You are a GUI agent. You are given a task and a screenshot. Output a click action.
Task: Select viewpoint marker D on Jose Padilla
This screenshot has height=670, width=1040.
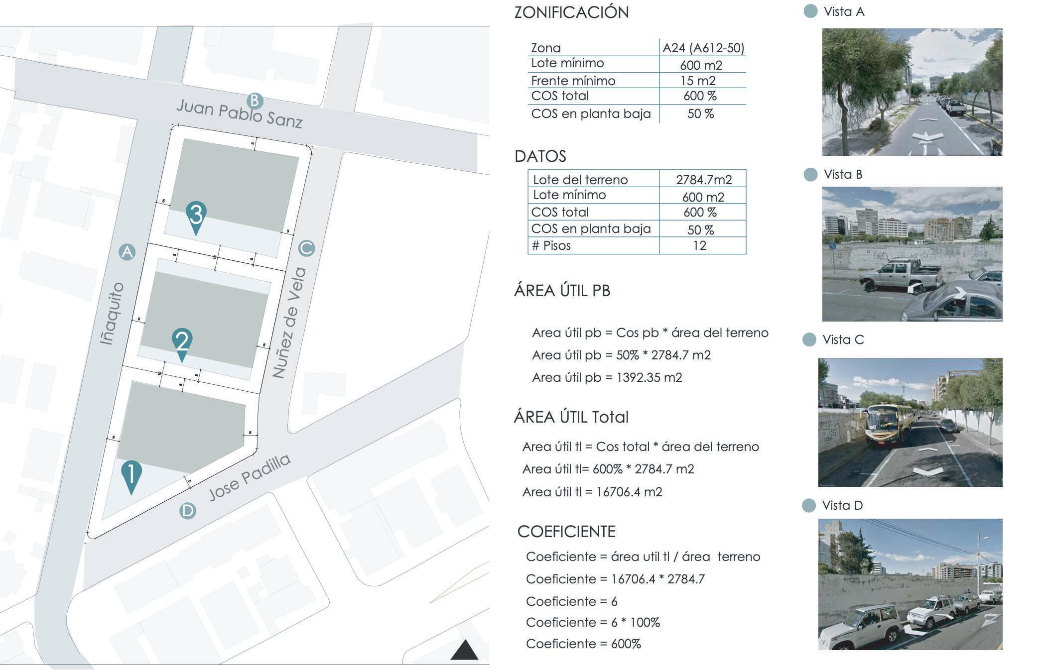[x=188, y=511]
